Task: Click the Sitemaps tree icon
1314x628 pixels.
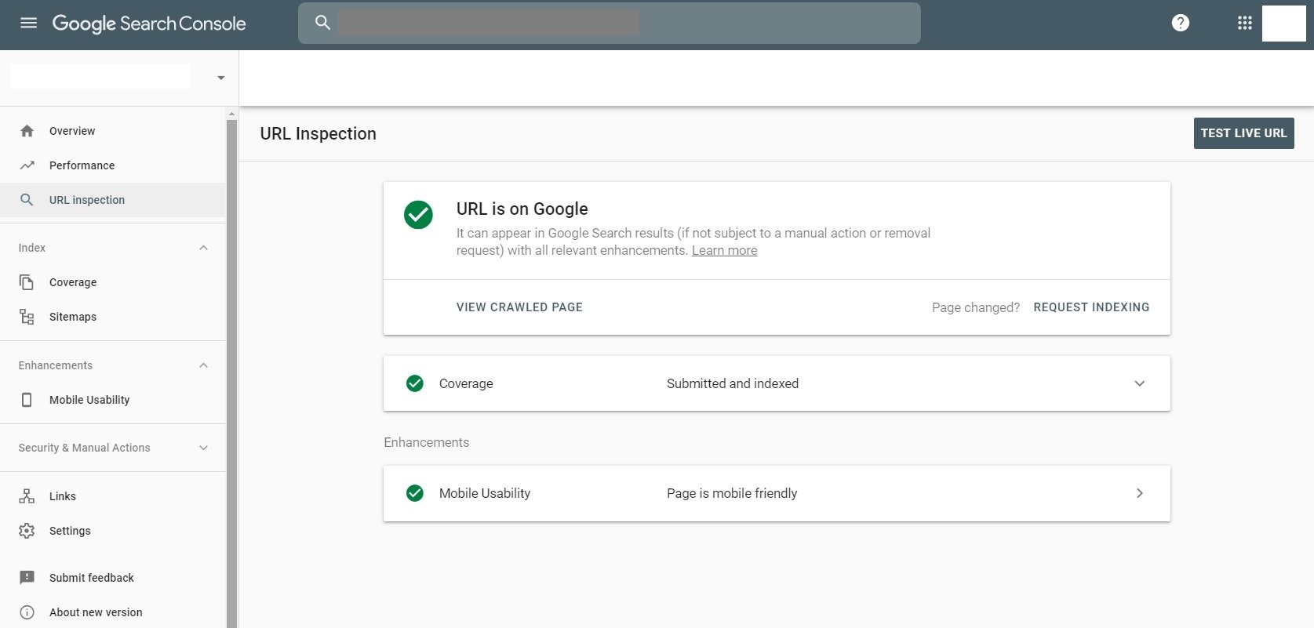Action: click(x=27, y=317)
